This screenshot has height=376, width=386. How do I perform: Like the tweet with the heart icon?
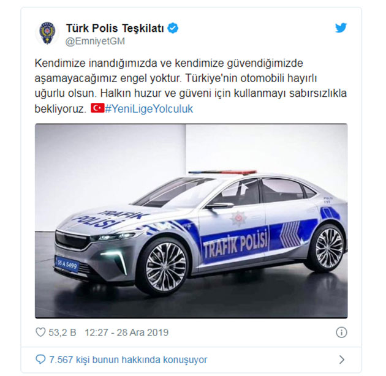(x=40, y=332)
